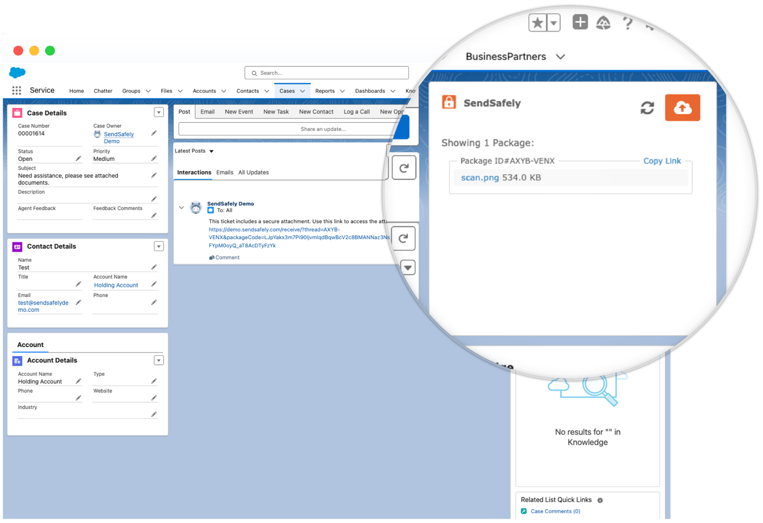
Task: Open the Trailhead help icon
Action: [603, 23]
